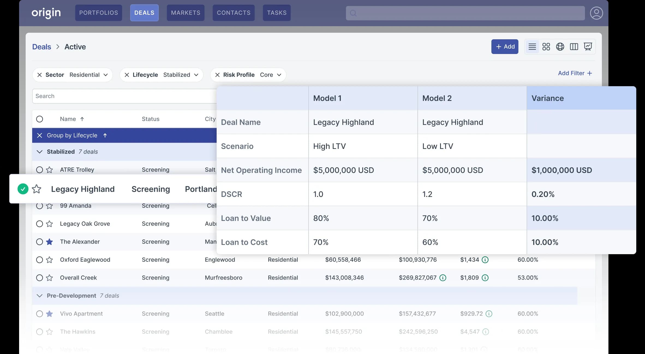Open the Overall Creek deal name
The height and width of the screenshot is (354, 645).
tap(78, 278)
